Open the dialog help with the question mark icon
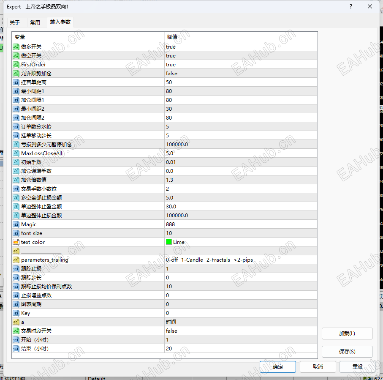Viewport: 383px width, 380px height. 350,6
